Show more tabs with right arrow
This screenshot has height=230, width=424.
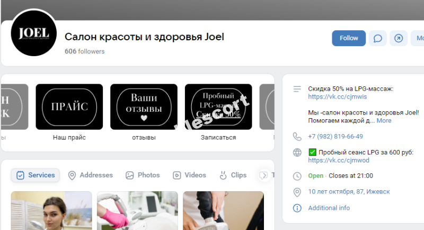263,175
